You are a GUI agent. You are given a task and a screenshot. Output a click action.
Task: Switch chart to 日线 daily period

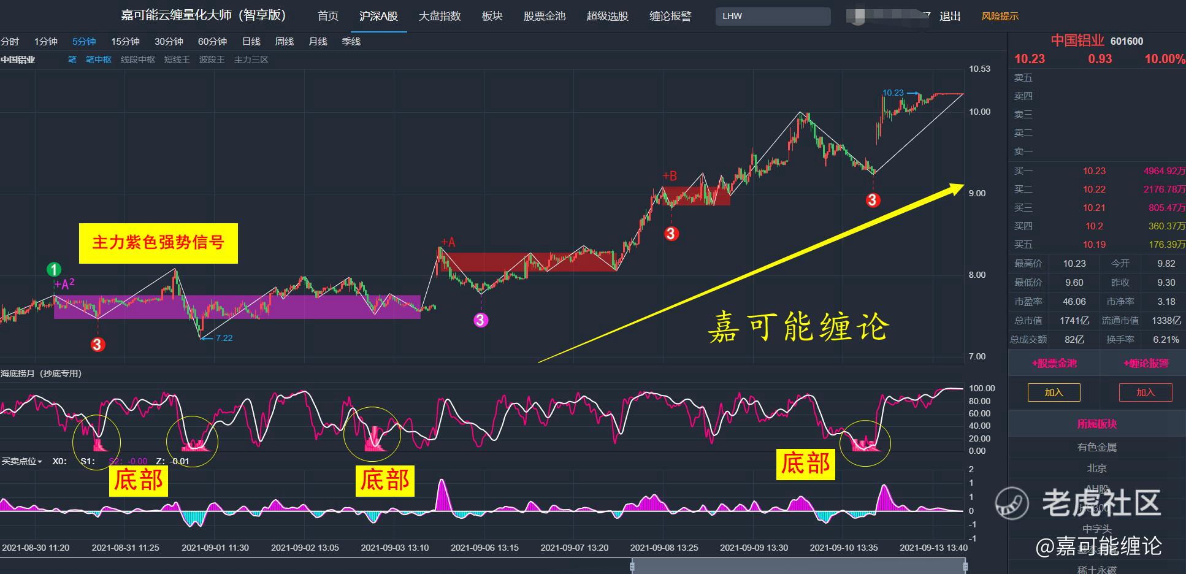click(251, 41)
